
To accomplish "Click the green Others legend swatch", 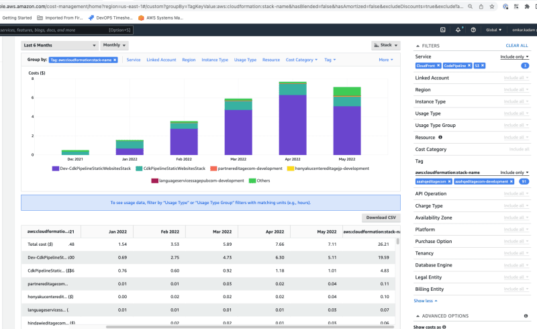I will (x=252, y=181).
